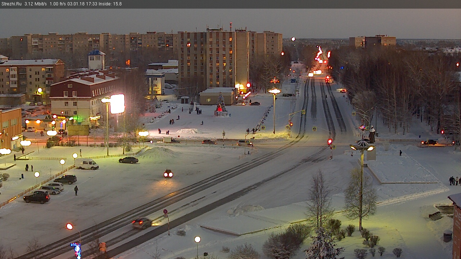The width and height of the screenshot is (461, 259).
Task: Click the 1.00 fr/s frame rate value
Action: tap(58, 4)
